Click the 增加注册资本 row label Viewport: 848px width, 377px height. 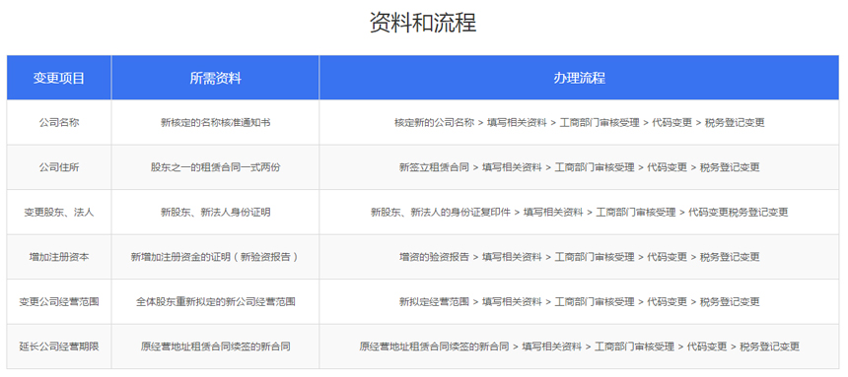click(x=59, y=257)
